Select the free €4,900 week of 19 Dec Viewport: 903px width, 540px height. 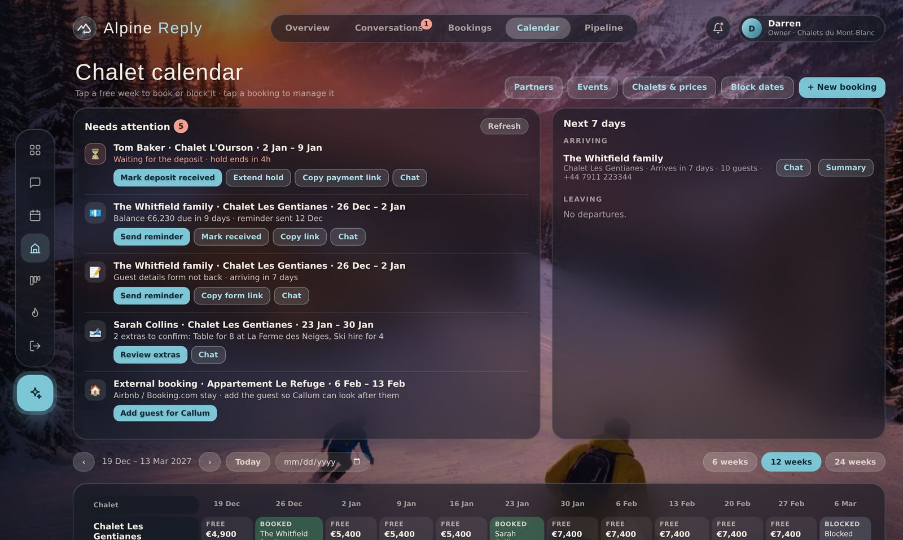226,529
